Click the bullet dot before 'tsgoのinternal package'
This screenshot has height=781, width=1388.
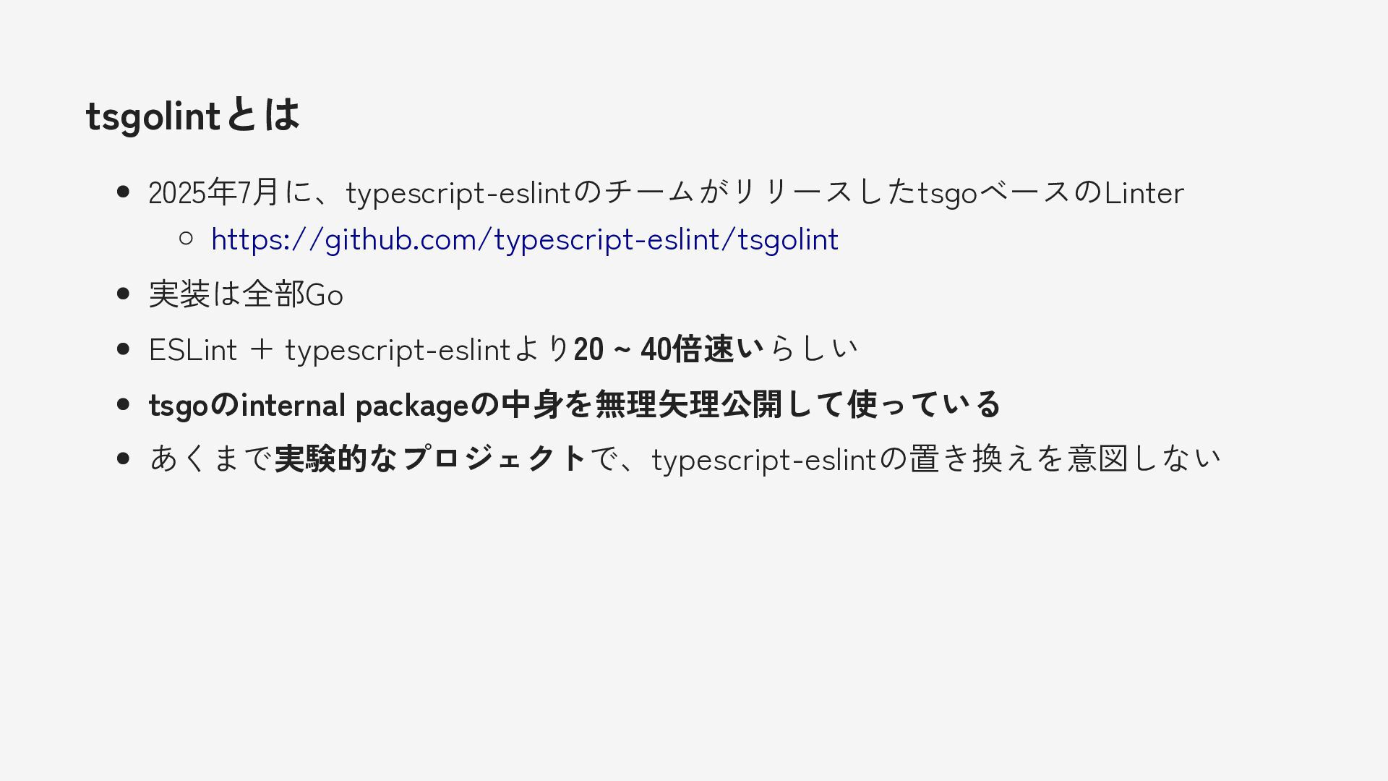(x=123, y=404)
